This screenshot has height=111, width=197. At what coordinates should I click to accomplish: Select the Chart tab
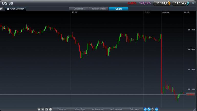click(x=118, y=9)
